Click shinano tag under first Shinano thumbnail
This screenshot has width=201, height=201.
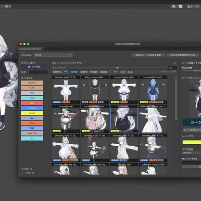pyautogui.click(x=57, y=102)
